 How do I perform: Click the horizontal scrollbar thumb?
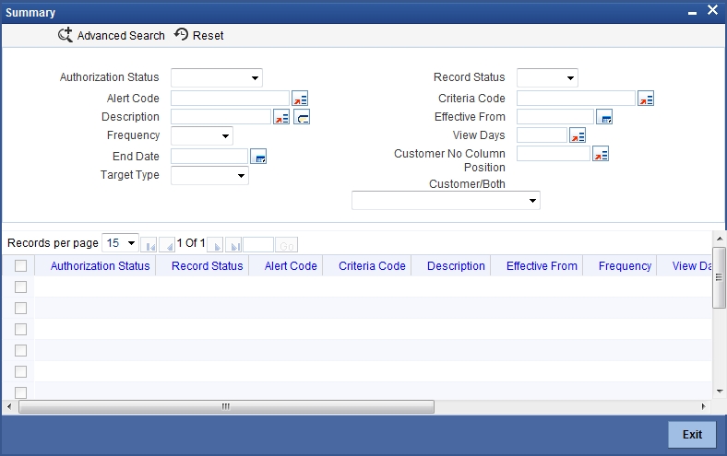(x=226, y=407)
